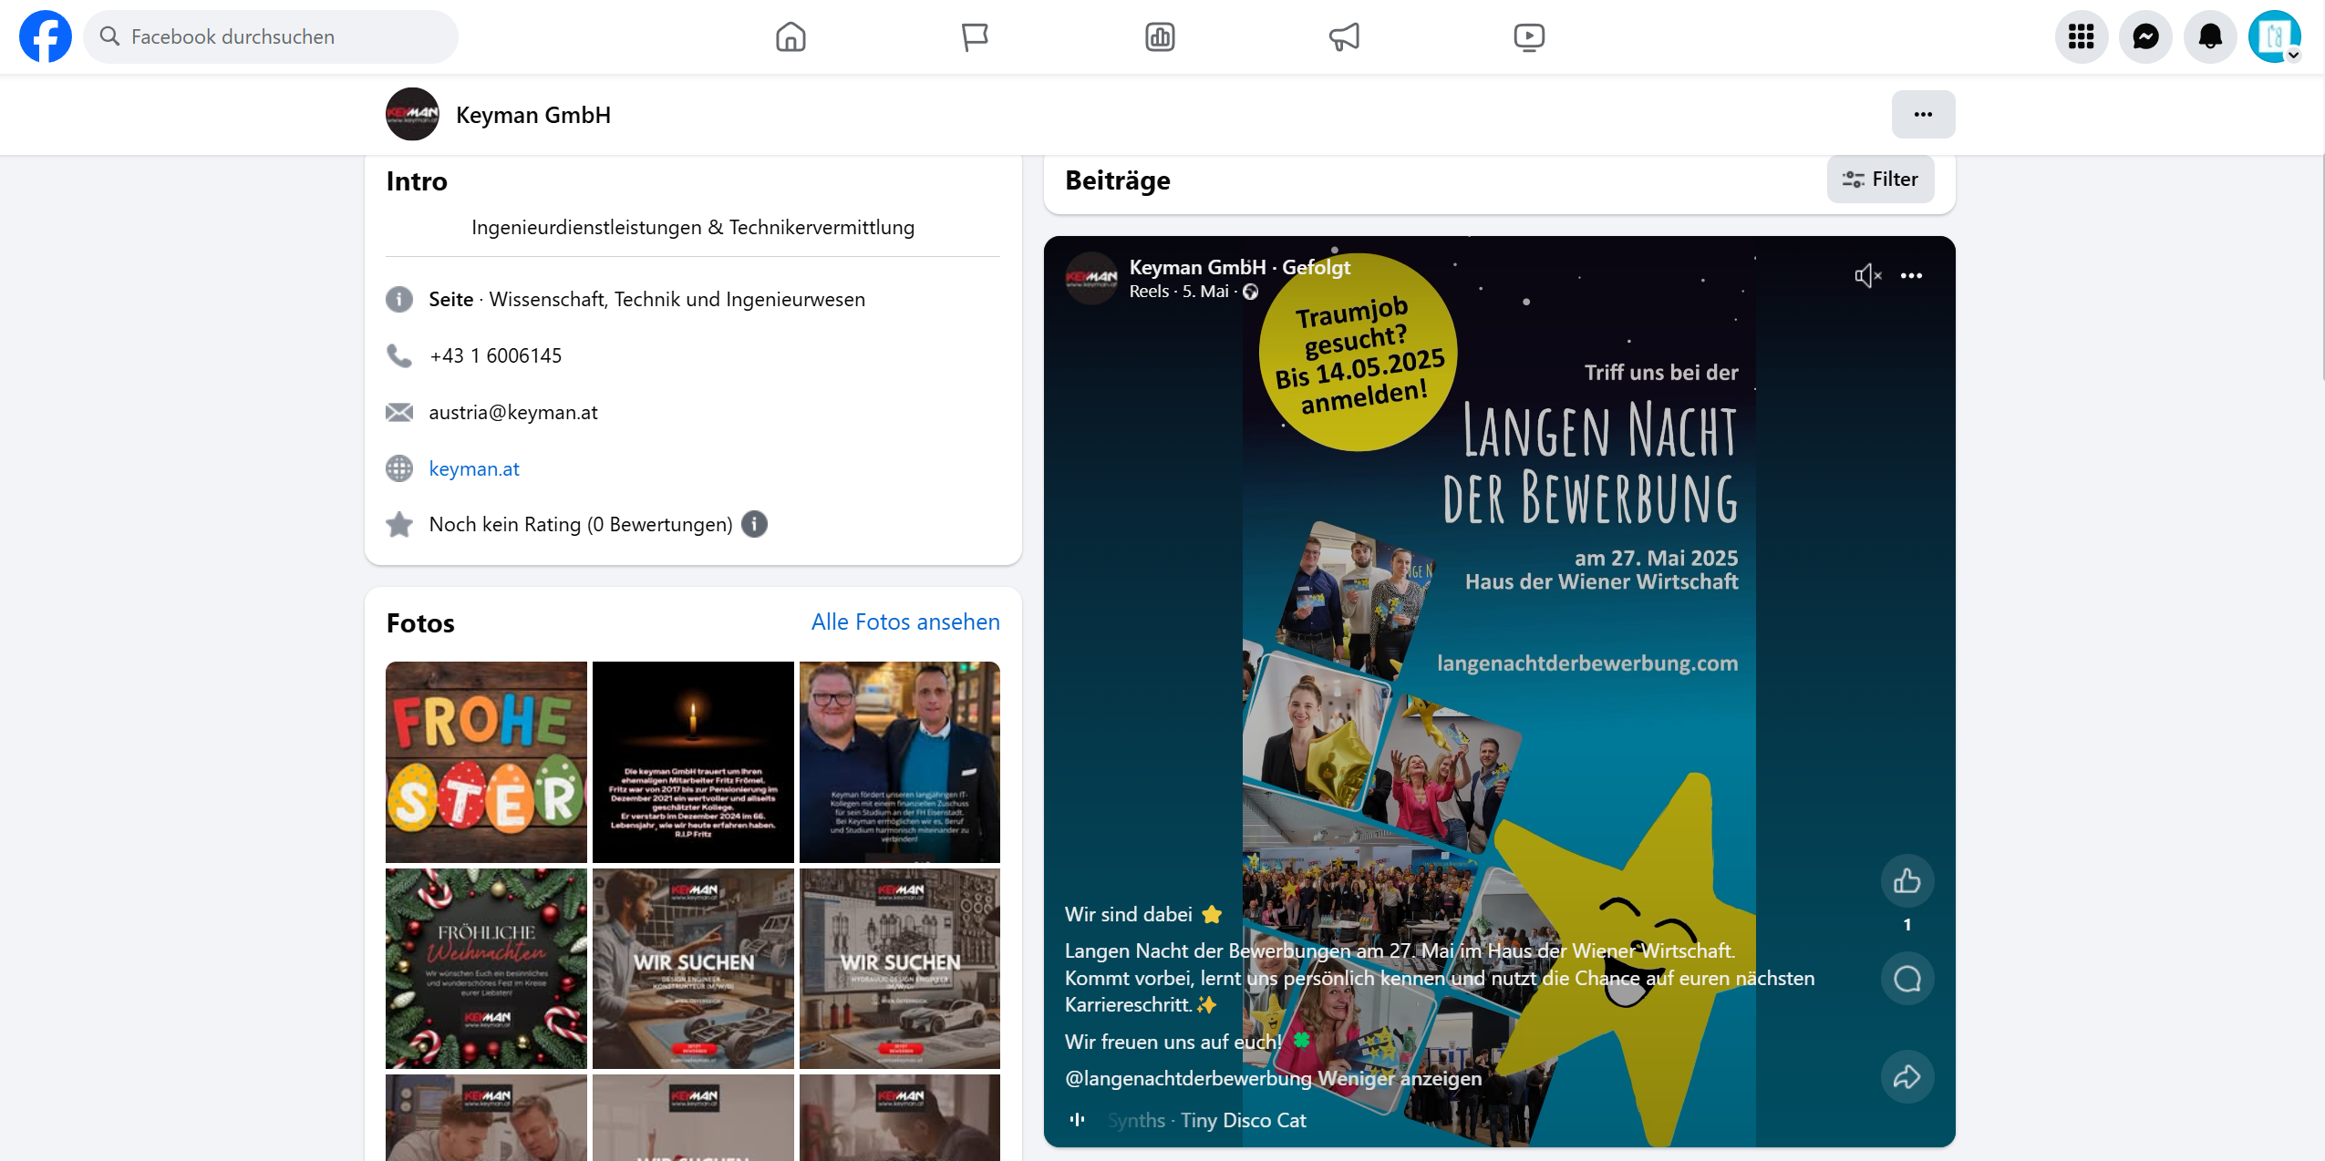The height and width of the screenshot is (1161, 2325).
Task: Open the notifications bell
Action: [2210, 36]
